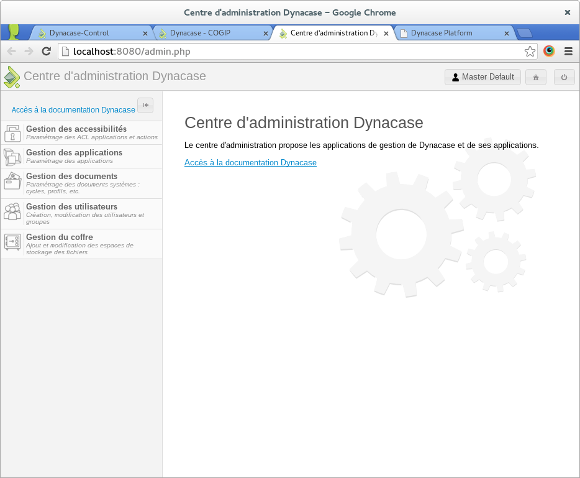The width and height of the screenshot is (580, 478).
Task: Open Gestion des applications menu entry
Action: pos(82,157)
